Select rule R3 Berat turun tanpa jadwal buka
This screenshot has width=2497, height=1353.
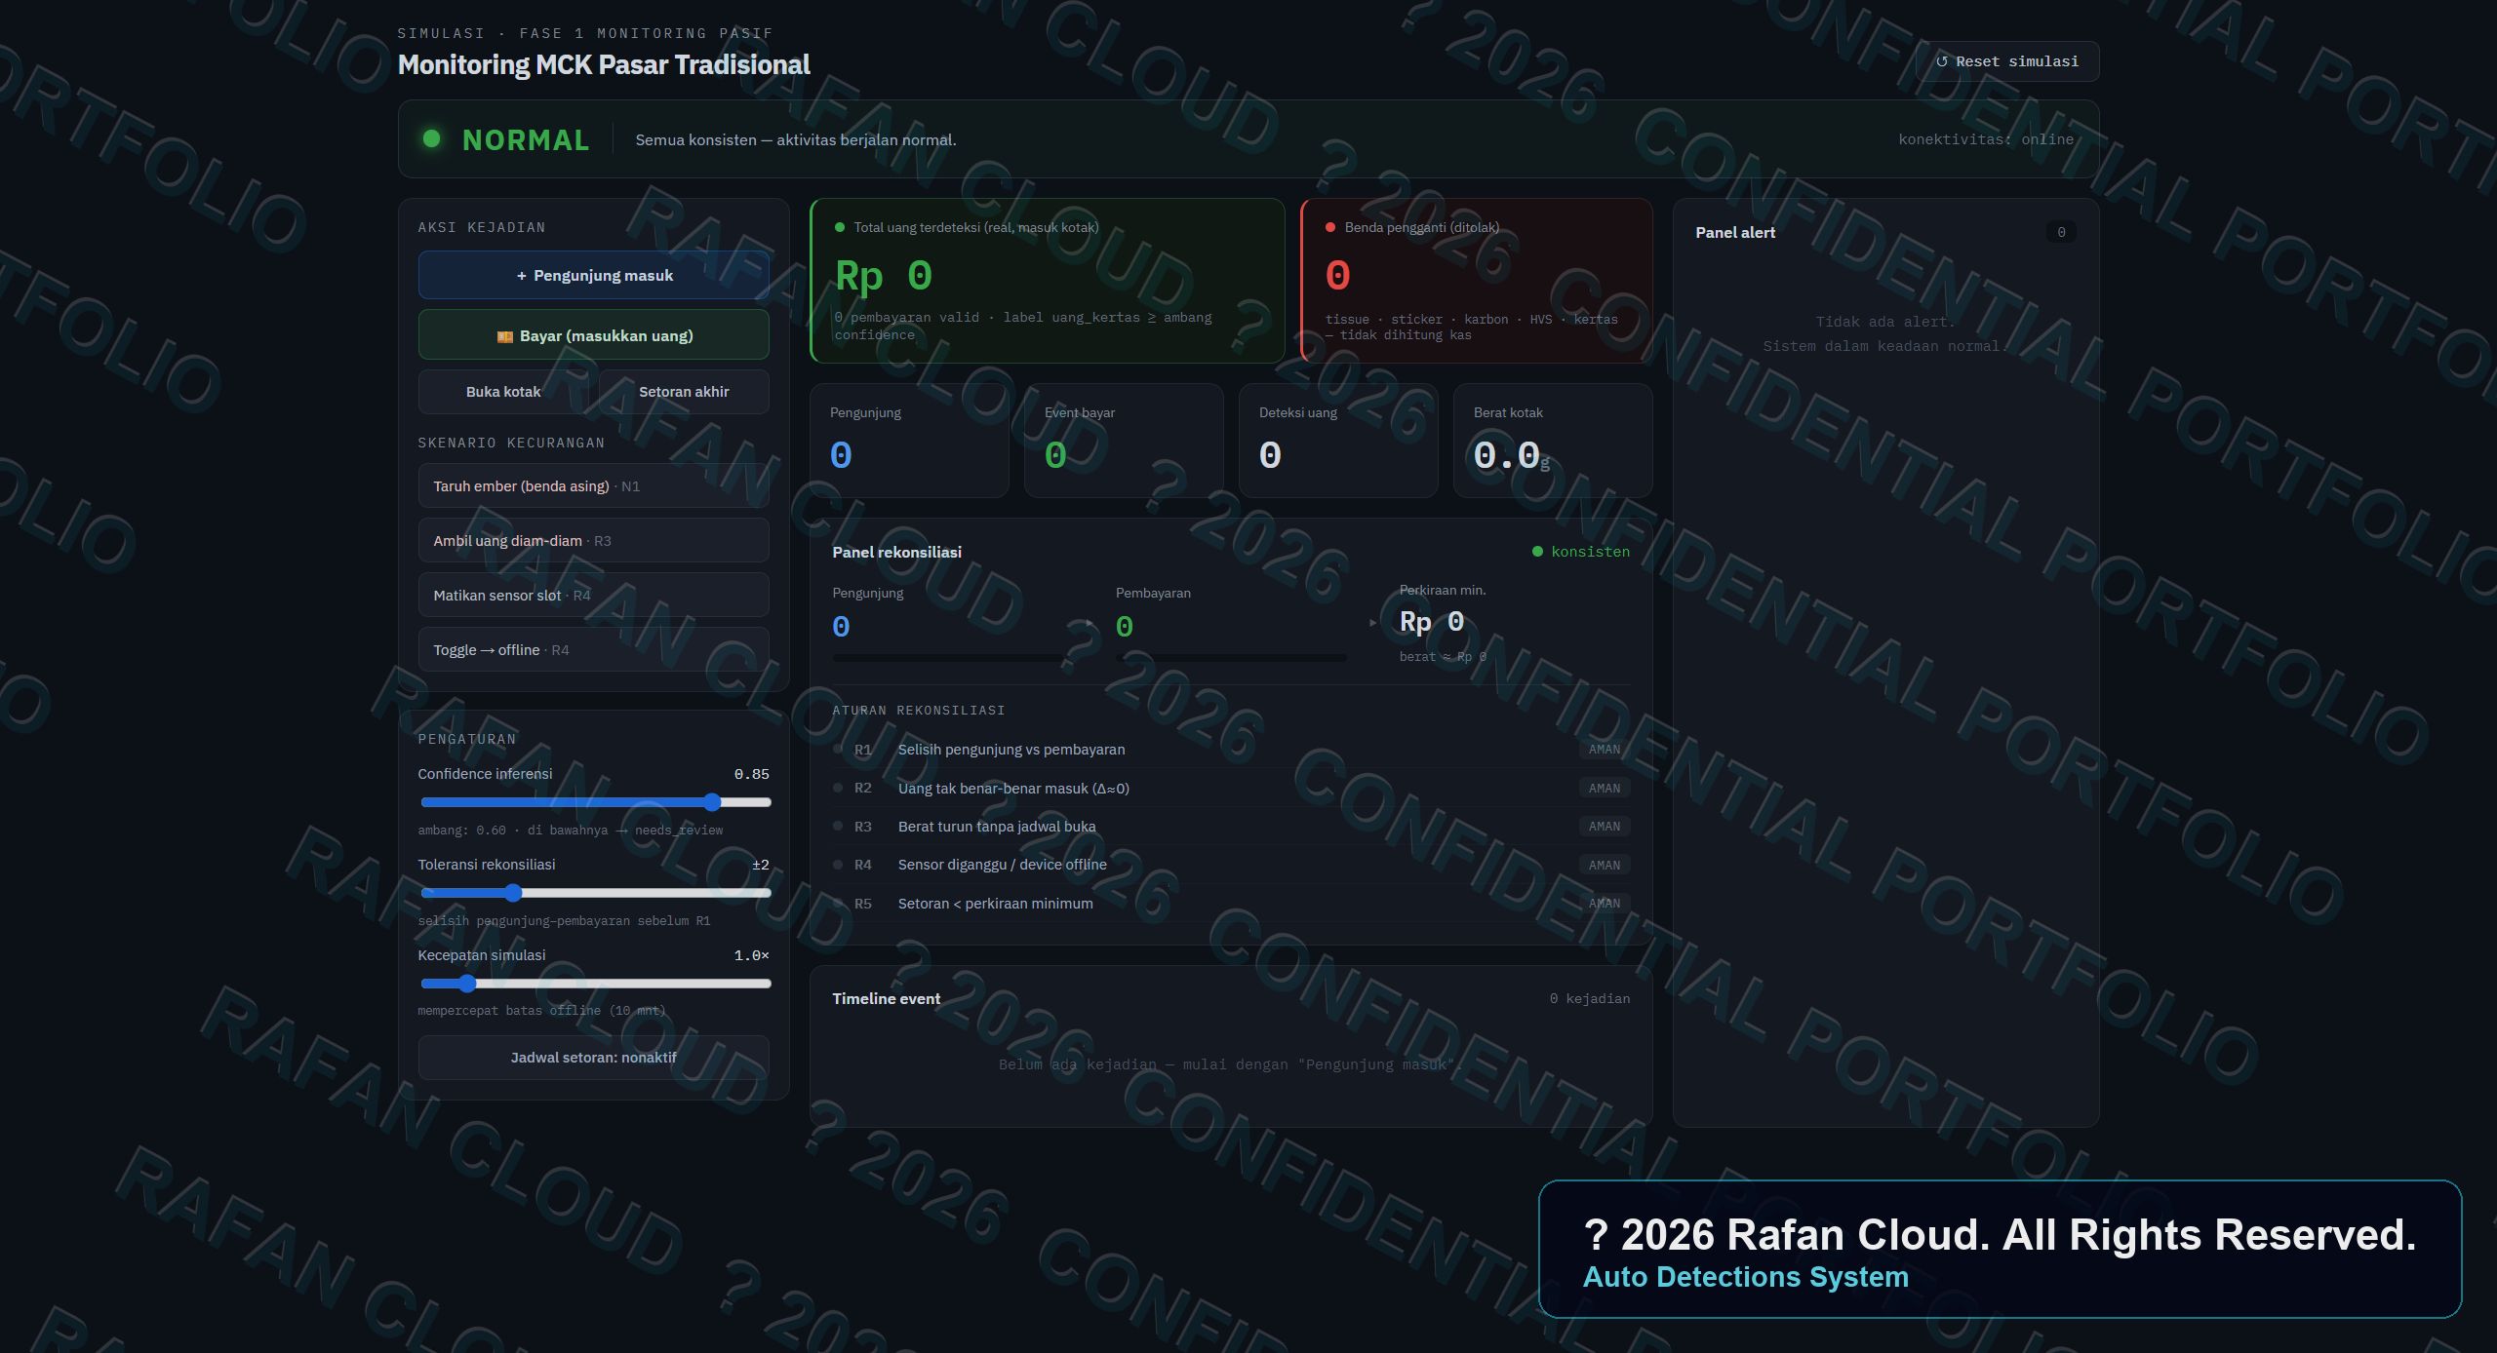coord(1231,827)
